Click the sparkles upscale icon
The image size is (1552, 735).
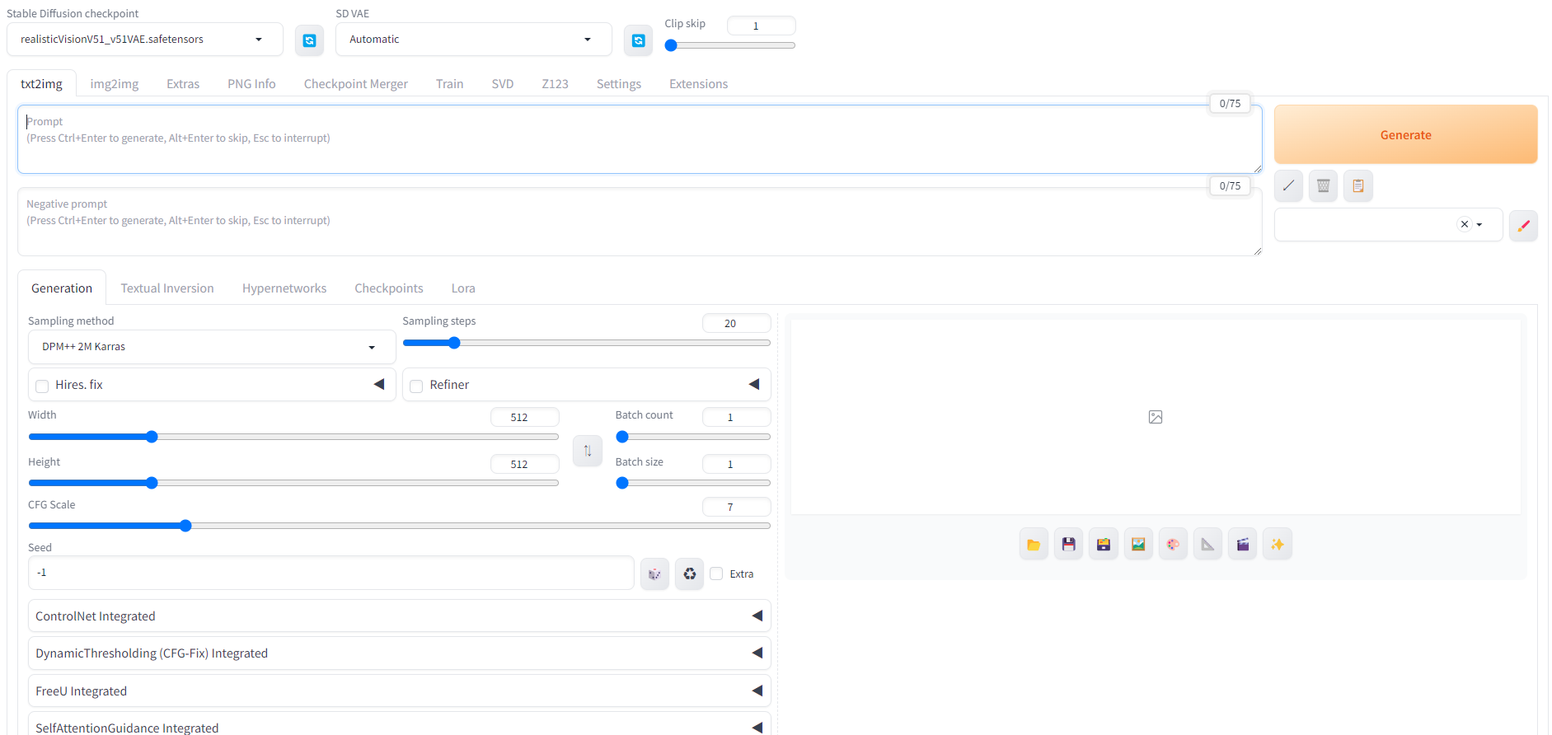[1278, 544]
